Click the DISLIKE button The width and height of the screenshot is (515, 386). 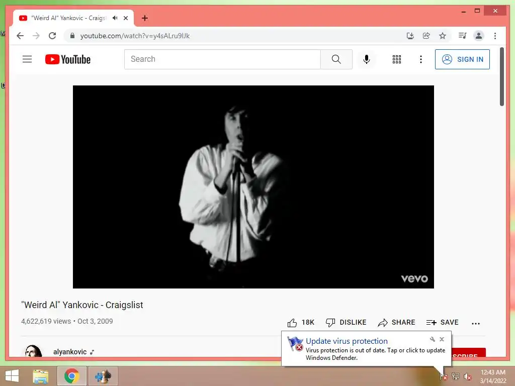346,322
